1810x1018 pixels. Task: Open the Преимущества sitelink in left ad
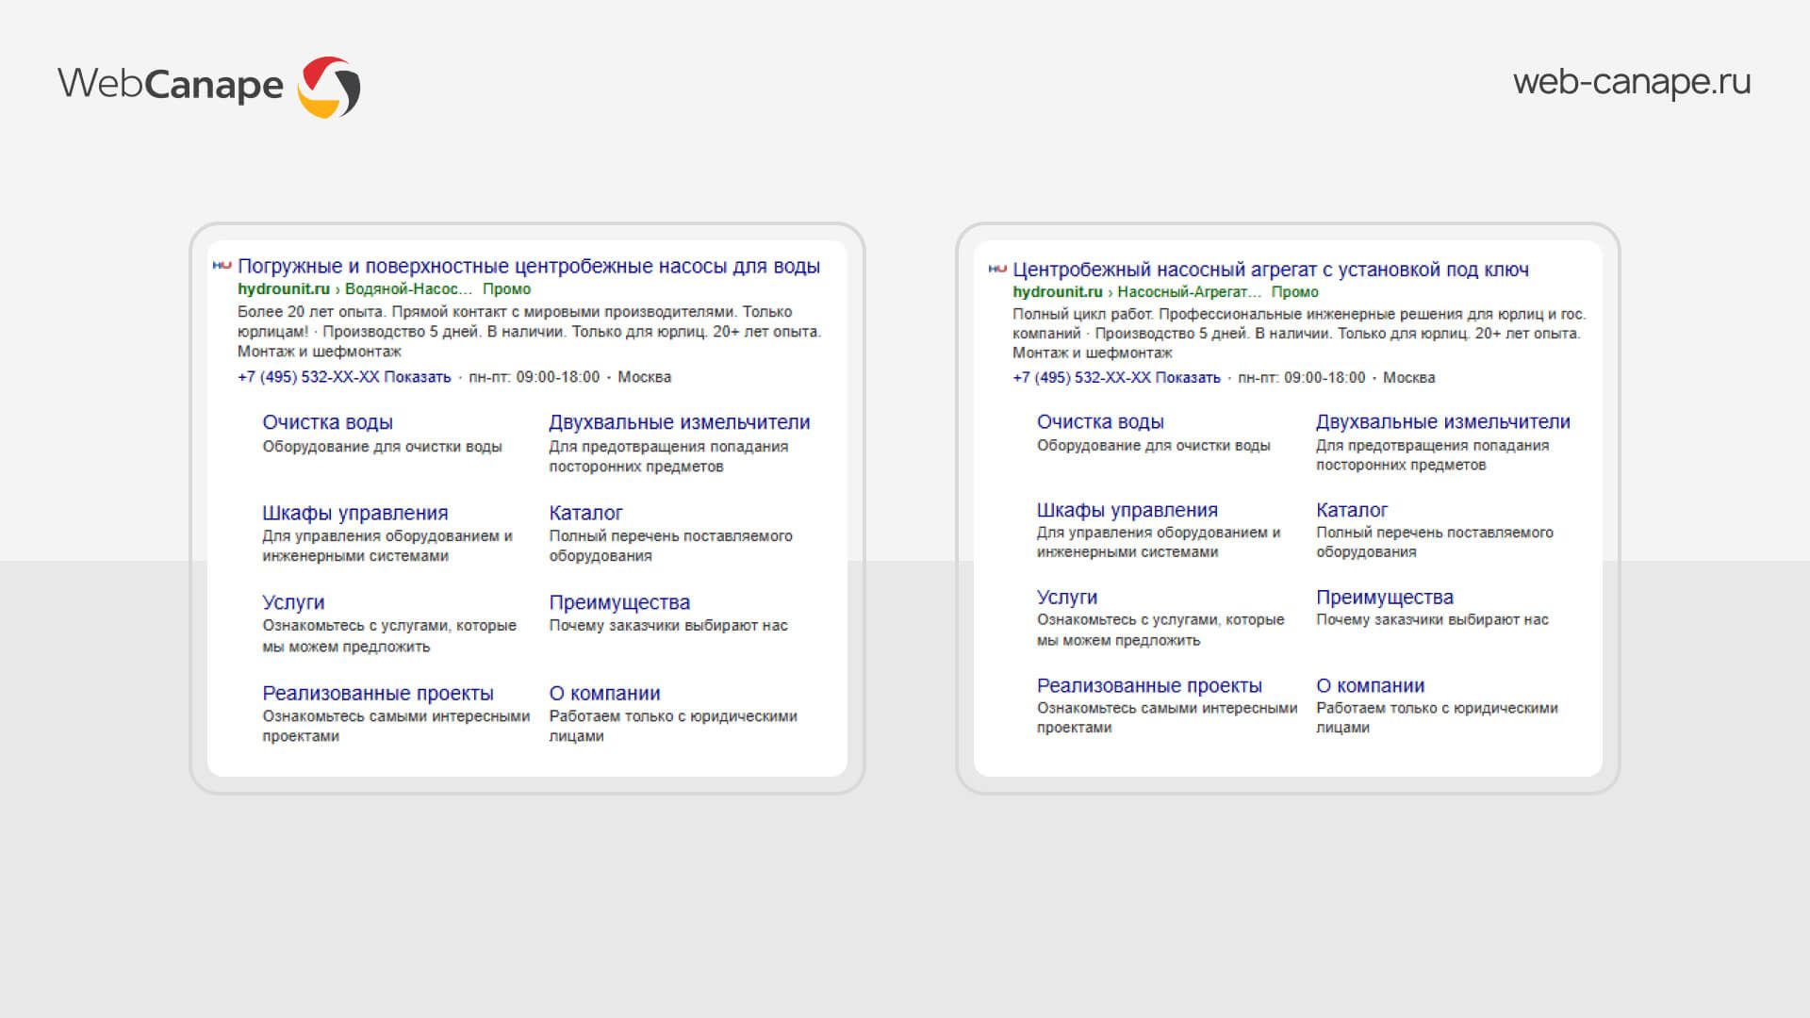(618, 602)
